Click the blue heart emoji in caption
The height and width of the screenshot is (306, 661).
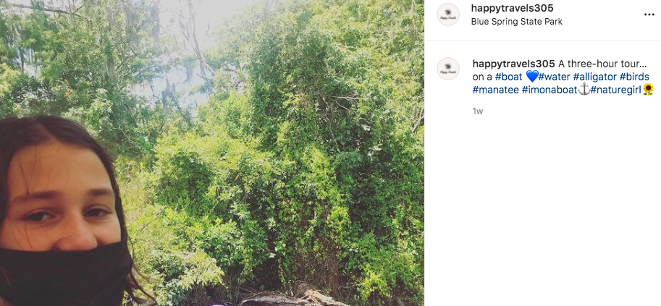tap(531, 77)
